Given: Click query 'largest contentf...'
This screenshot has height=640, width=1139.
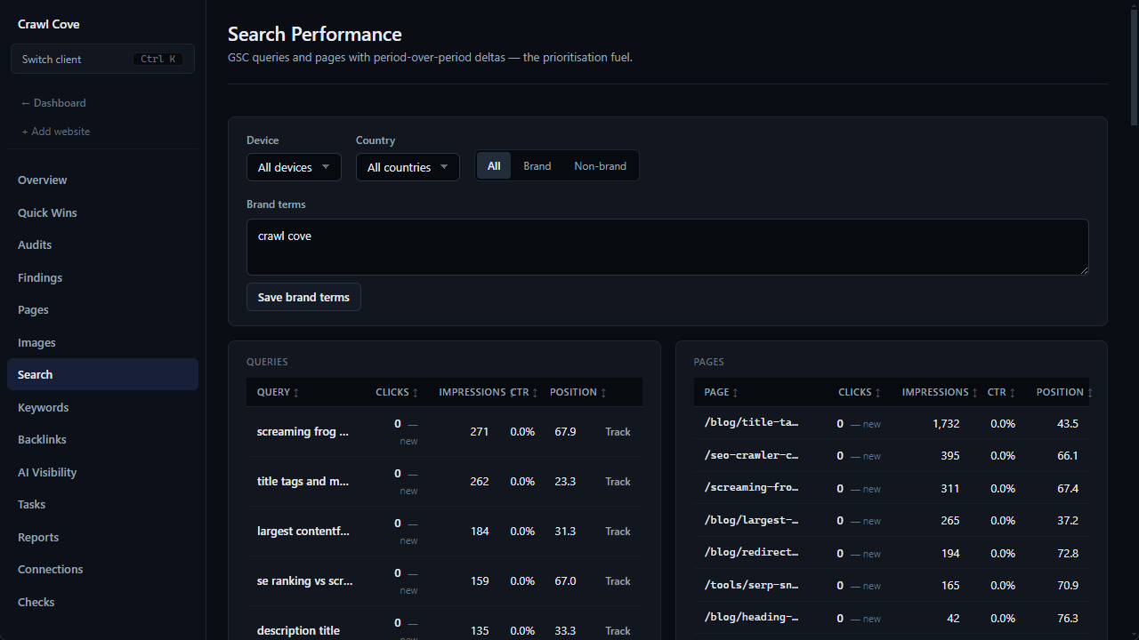Looking at the screenshot, I should [303, 532].
